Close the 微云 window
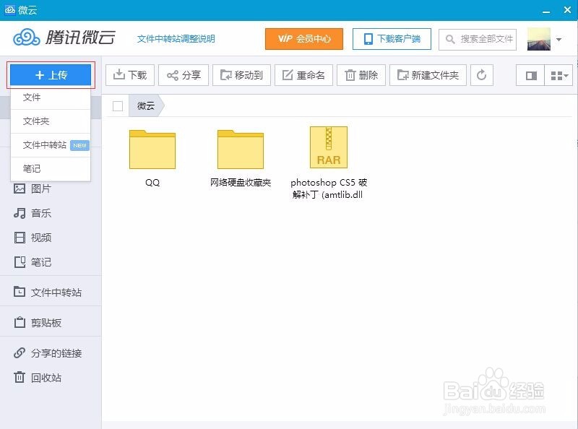This screenshot has width=578, height=429. [567, 10]
